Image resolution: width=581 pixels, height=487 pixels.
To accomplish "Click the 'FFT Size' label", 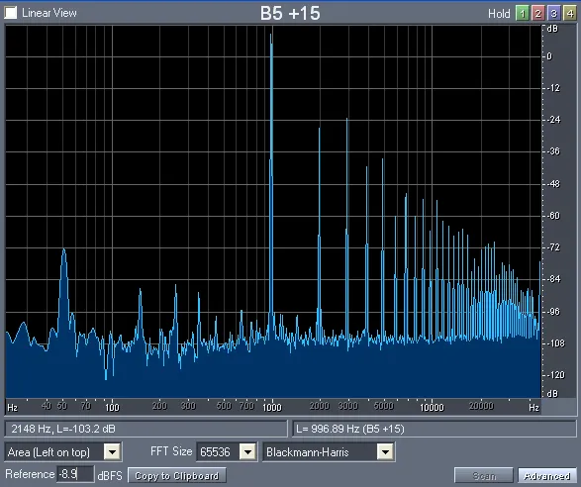I will [x=171, y=451].
